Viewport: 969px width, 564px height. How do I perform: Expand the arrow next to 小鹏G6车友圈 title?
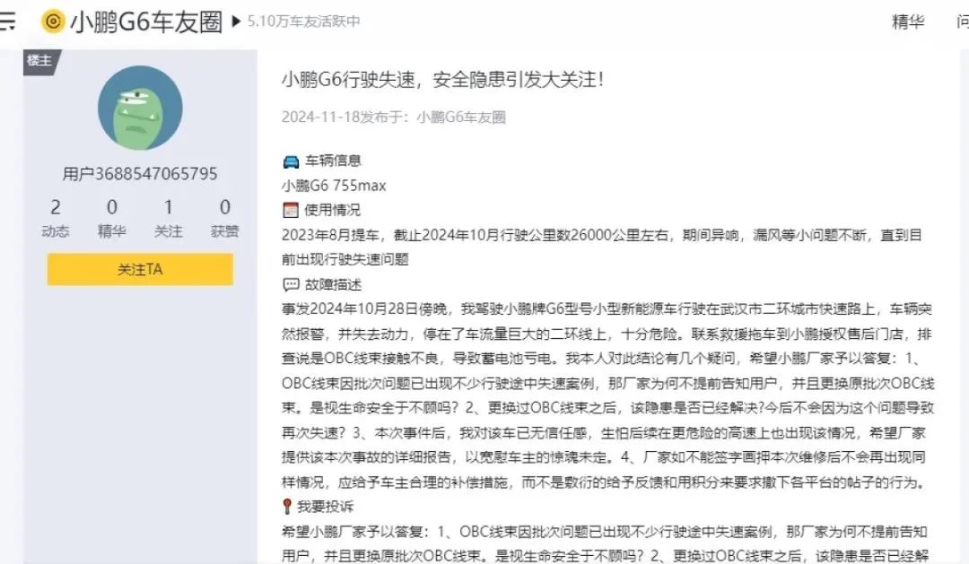pyautogui.click(x=235, y=22)
